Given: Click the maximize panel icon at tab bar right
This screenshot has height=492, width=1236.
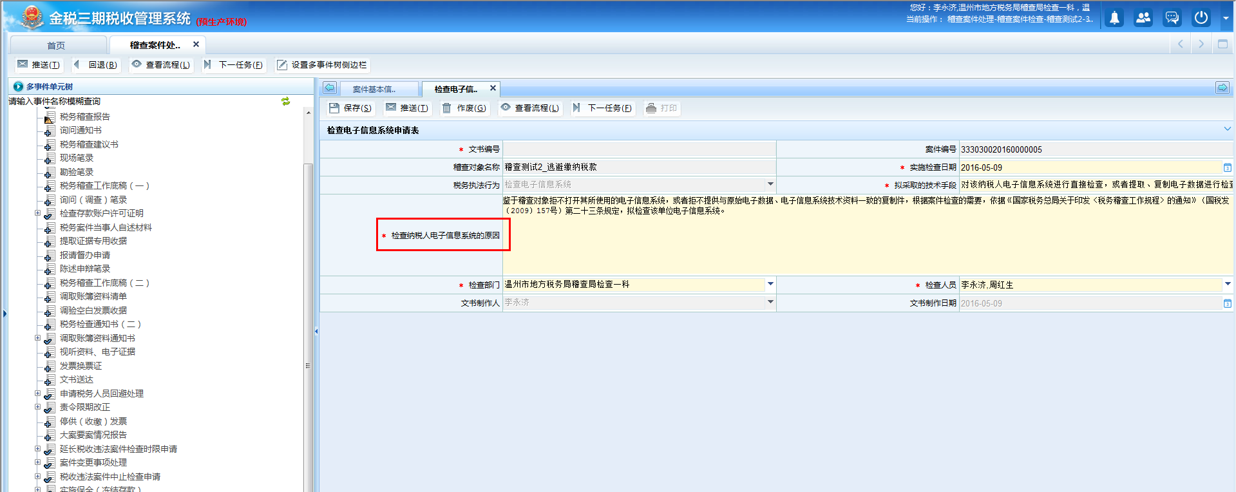Looking at the screenshot, I should 1222,44.
